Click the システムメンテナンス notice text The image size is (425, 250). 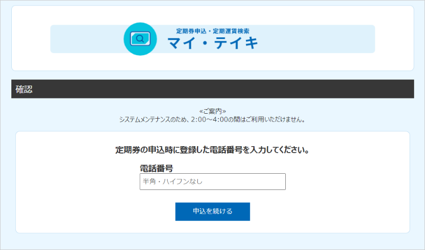pyautogui.click(x=148, y=120)
